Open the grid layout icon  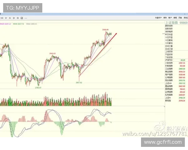22,18
